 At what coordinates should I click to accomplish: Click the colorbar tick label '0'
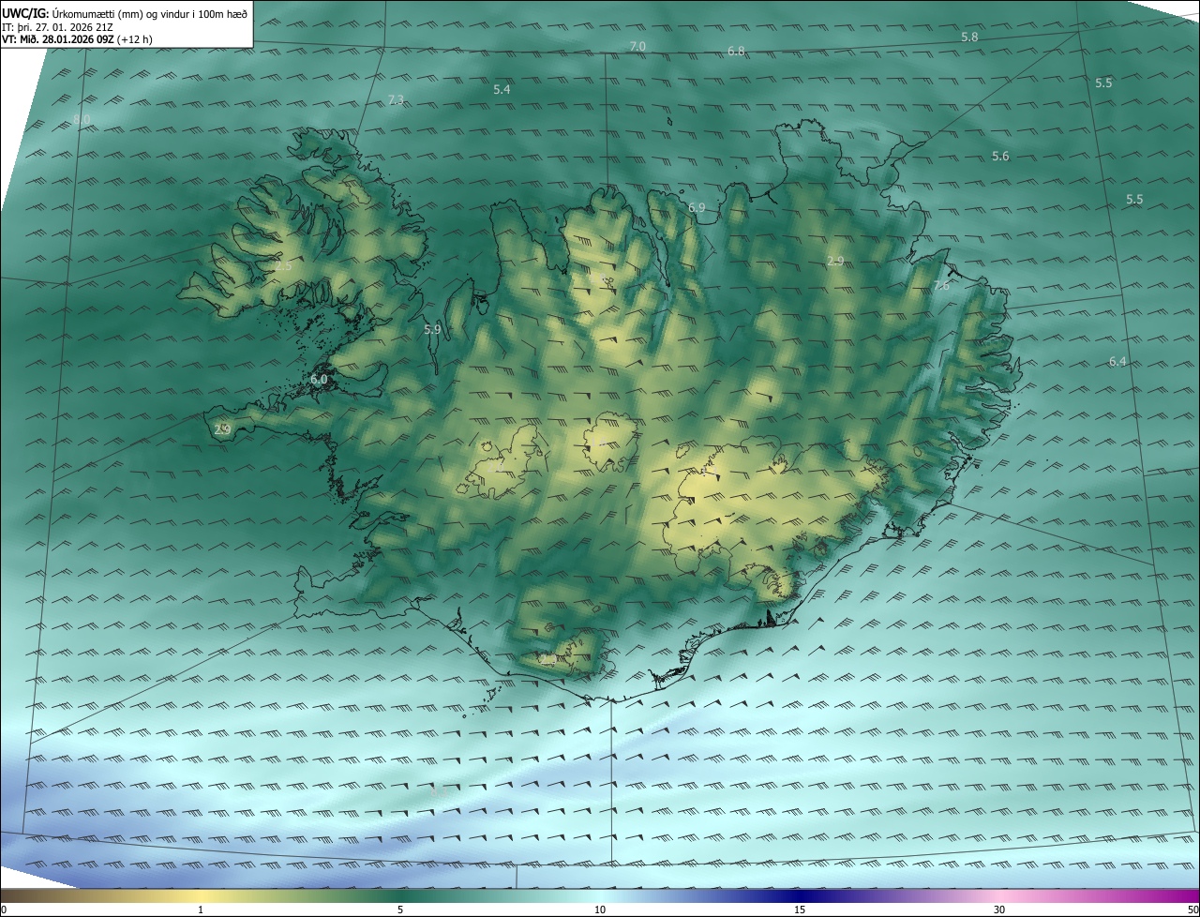point(4,909)
